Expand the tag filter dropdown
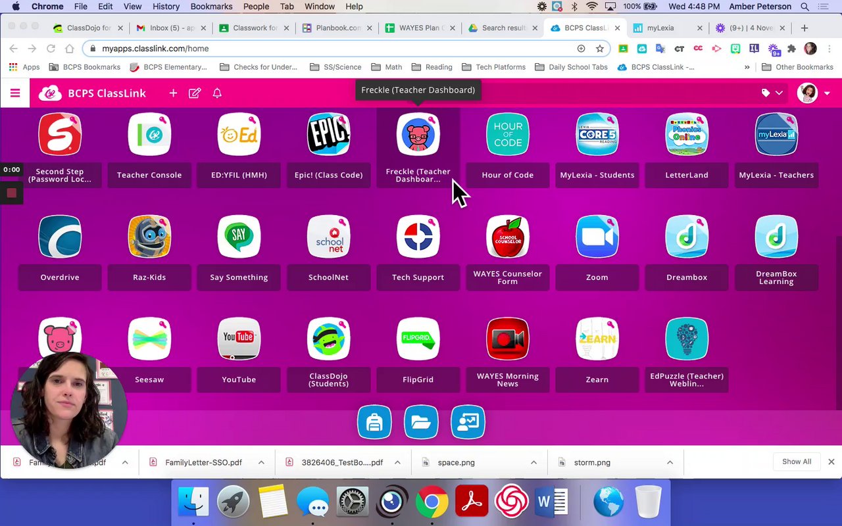Viewport: 842px width, 526px height. pyautogui.click(x=772, y=93)
